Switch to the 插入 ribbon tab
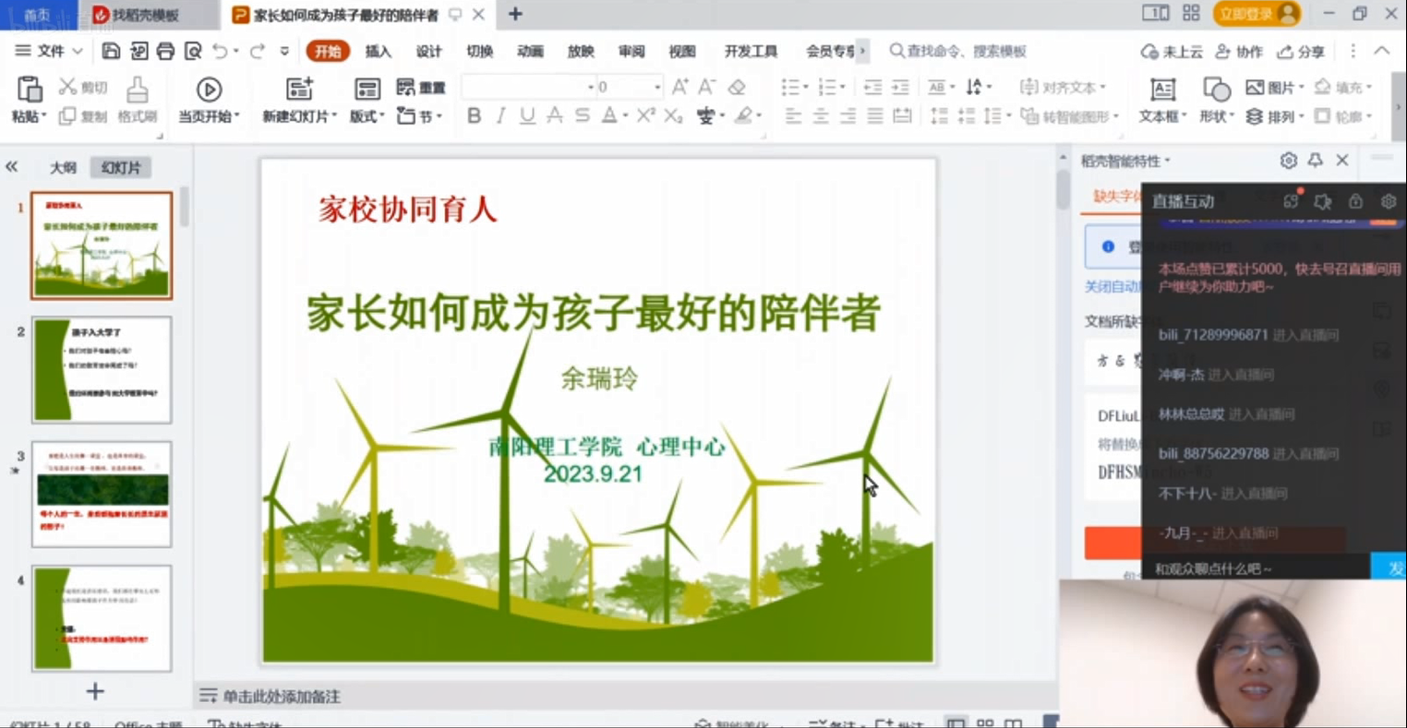Viewport: 1407px width, 728px height. pyautogui.click(x=378, y=51)
